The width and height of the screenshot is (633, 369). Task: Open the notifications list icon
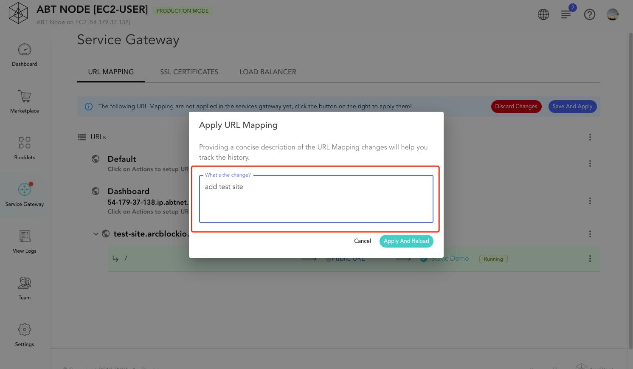coord(566,14)
